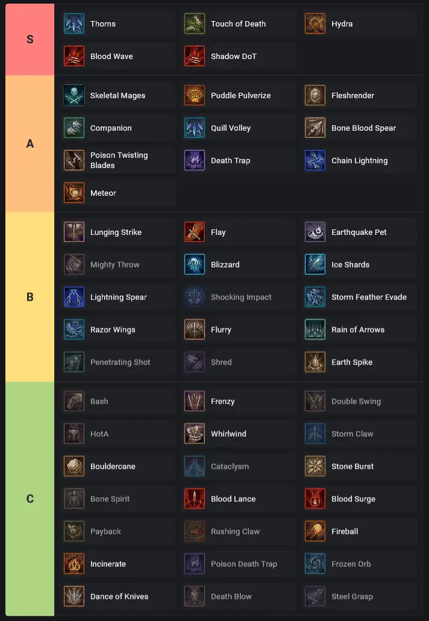Viewport: 429px width, 621px height.
Task: Click the Thorns skill icon
Action: click(x=74, y=23)
